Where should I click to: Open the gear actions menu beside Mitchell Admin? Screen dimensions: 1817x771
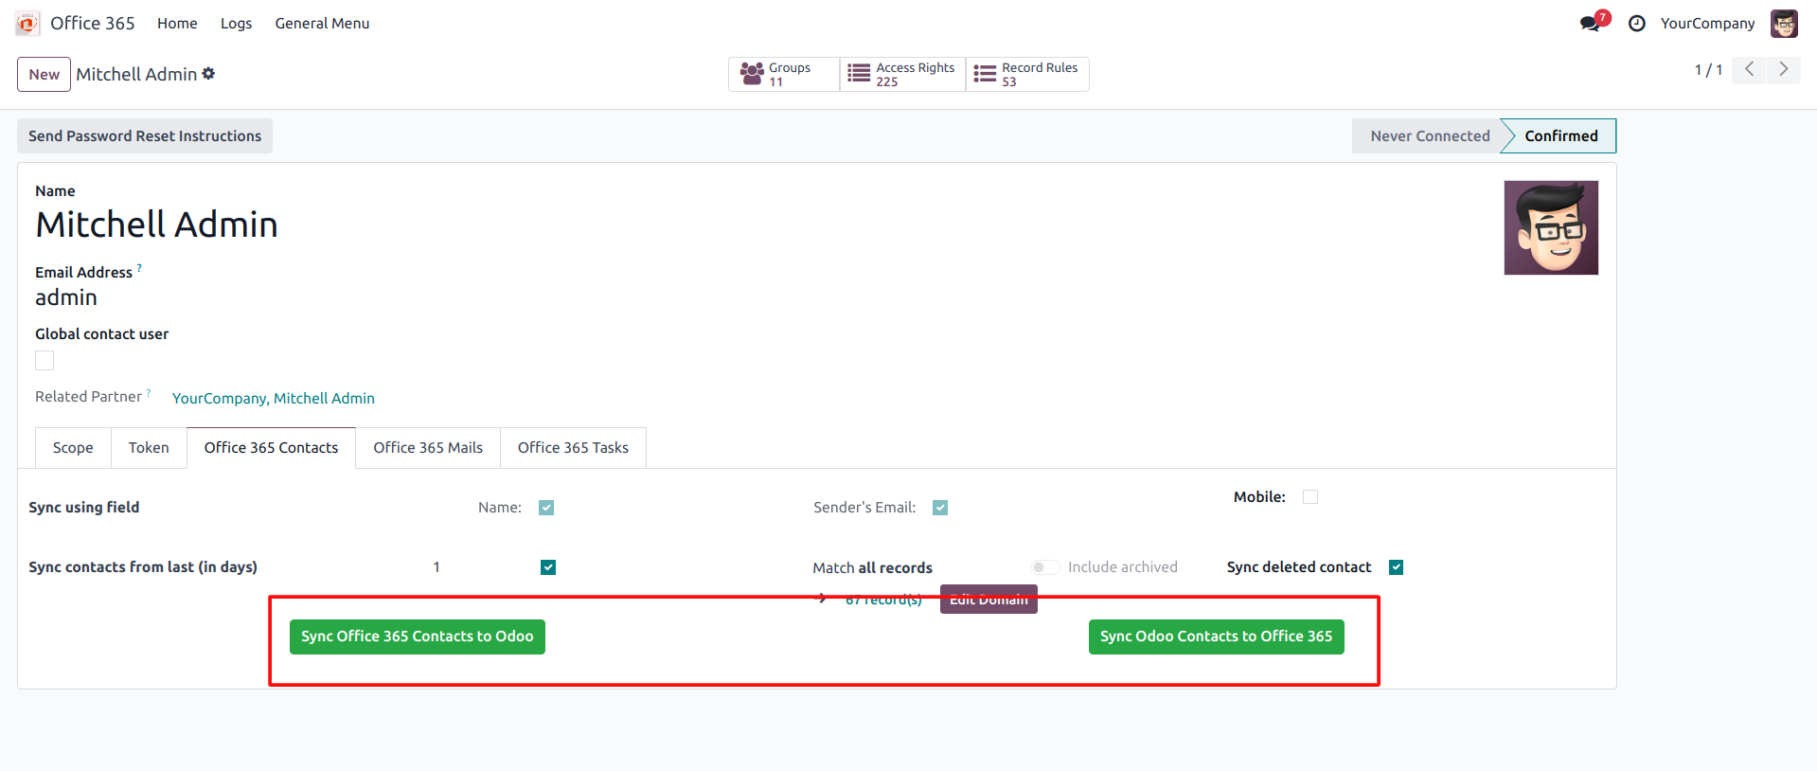click(208, 74)
